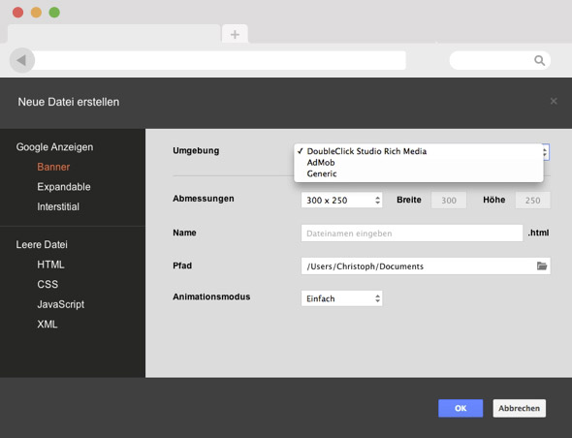The height and width of the screenshot is (438, 572).
Task: Choose Banner under Google Anzeigen
Action: click(x=53, y=167)
